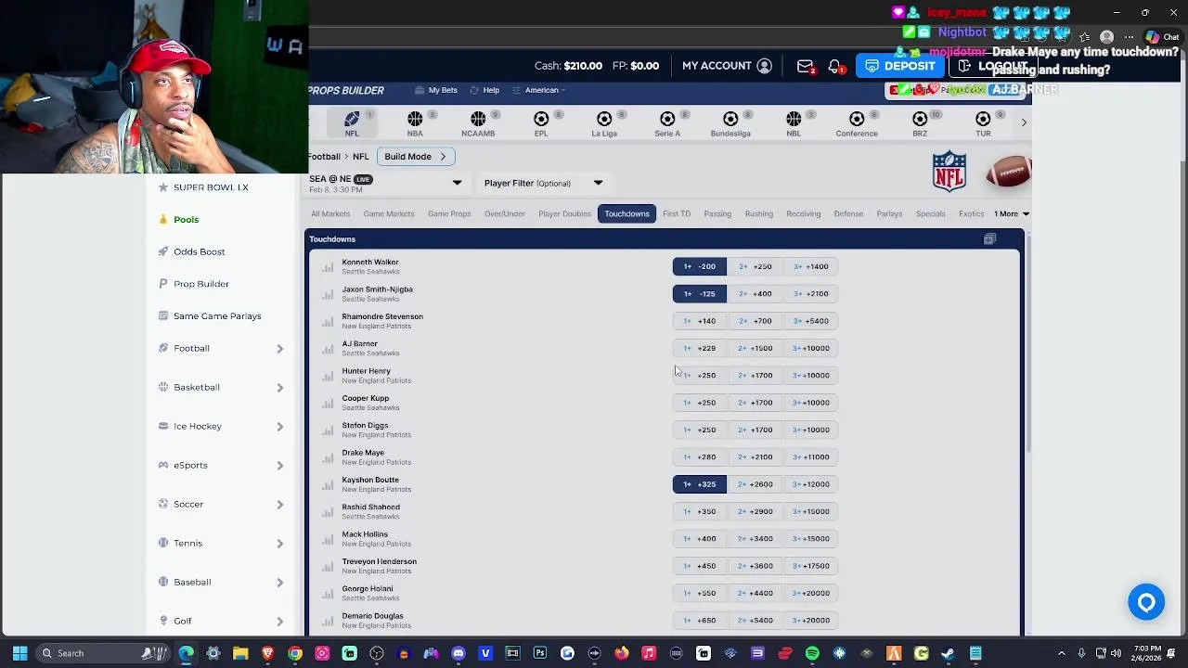The height and width of the screenshot is (668, 1188).
Task: Open Spotify from the taskbar
Action: 812,653
